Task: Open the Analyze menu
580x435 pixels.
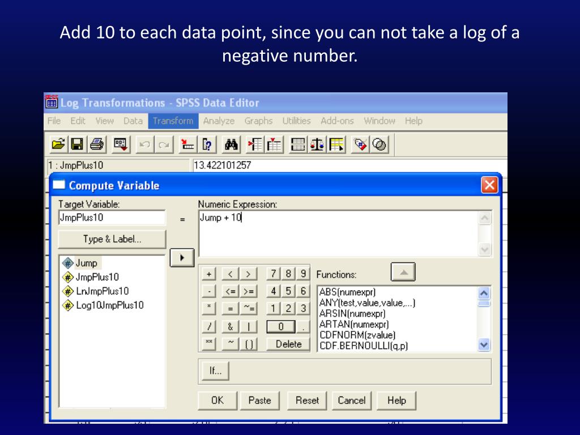Action: (219, 121)
